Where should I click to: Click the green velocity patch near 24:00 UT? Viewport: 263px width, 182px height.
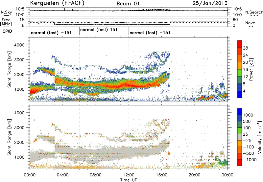(x=224, y=162)
